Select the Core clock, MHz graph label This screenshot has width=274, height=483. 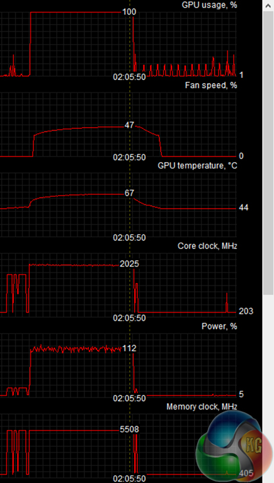click(x=207, y=246)
